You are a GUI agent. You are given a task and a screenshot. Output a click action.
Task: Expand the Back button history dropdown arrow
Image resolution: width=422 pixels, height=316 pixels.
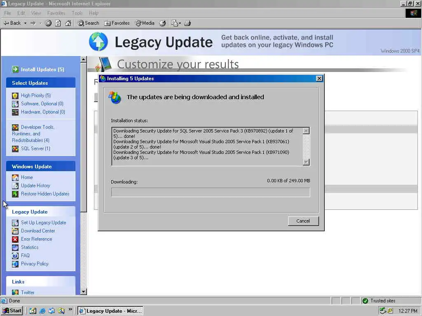click(25, 23)
